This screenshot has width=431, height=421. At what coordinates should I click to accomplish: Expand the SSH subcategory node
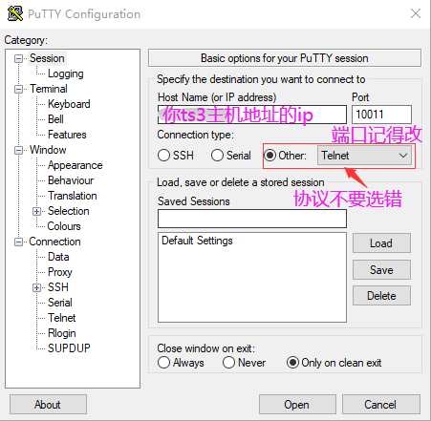tap(36, 287)
